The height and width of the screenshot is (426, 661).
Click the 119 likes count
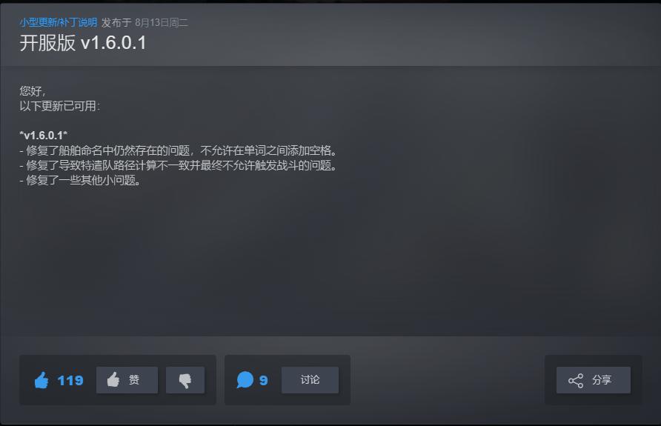point(70,381)
